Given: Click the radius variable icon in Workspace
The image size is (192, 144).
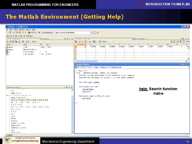Looking at the screenshot, I should point(7,47).
